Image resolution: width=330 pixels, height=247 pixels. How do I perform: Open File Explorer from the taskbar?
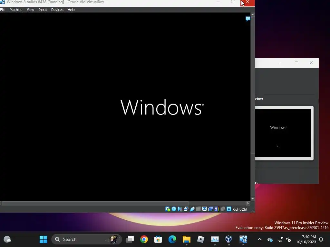187,239
